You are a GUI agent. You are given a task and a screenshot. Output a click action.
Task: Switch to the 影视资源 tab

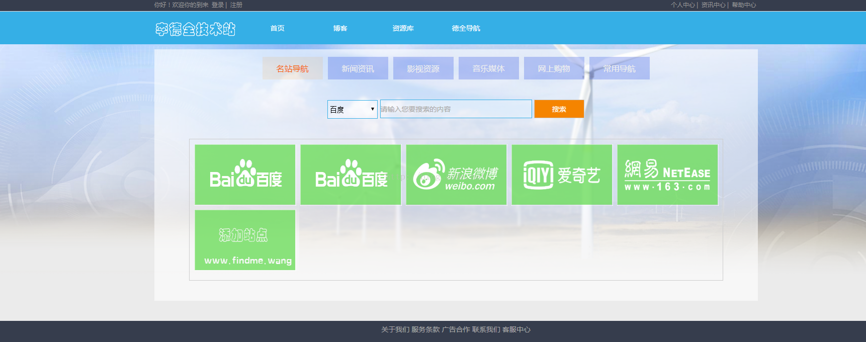pyautogui.click(x=423, y=68)
